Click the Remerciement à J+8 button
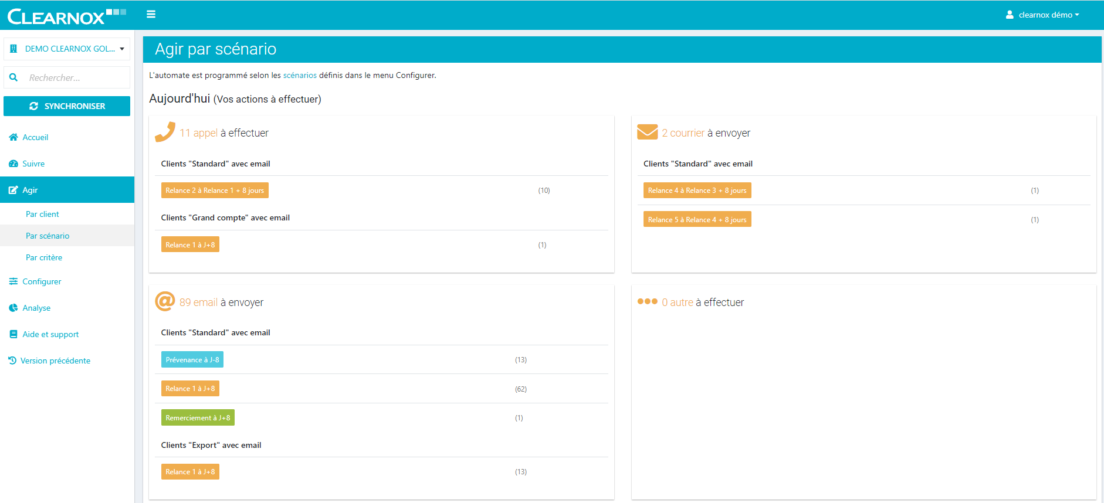The width and height of the screenshot is (1104, 503). (x=198, y=417)
